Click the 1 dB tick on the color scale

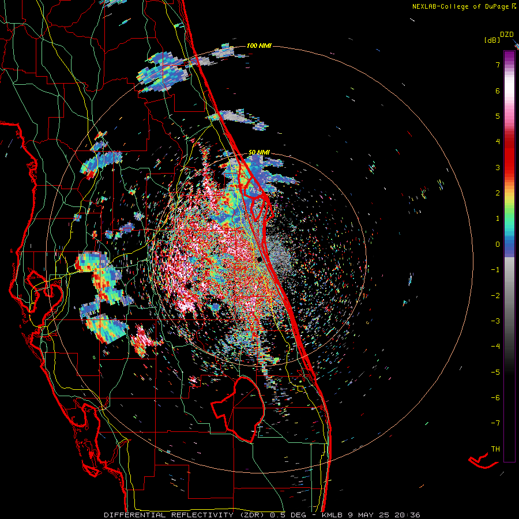pos(498,219)
